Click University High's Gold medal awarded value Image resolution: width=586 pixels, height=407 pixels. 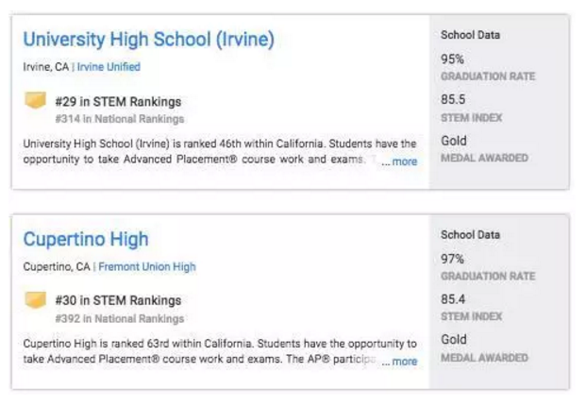454,141
